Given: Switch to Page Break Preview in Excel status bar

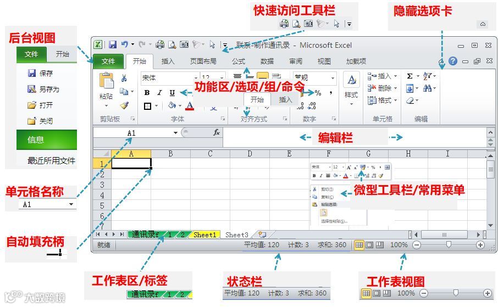Looking at the screenshot, I should (x=379, y=245).
